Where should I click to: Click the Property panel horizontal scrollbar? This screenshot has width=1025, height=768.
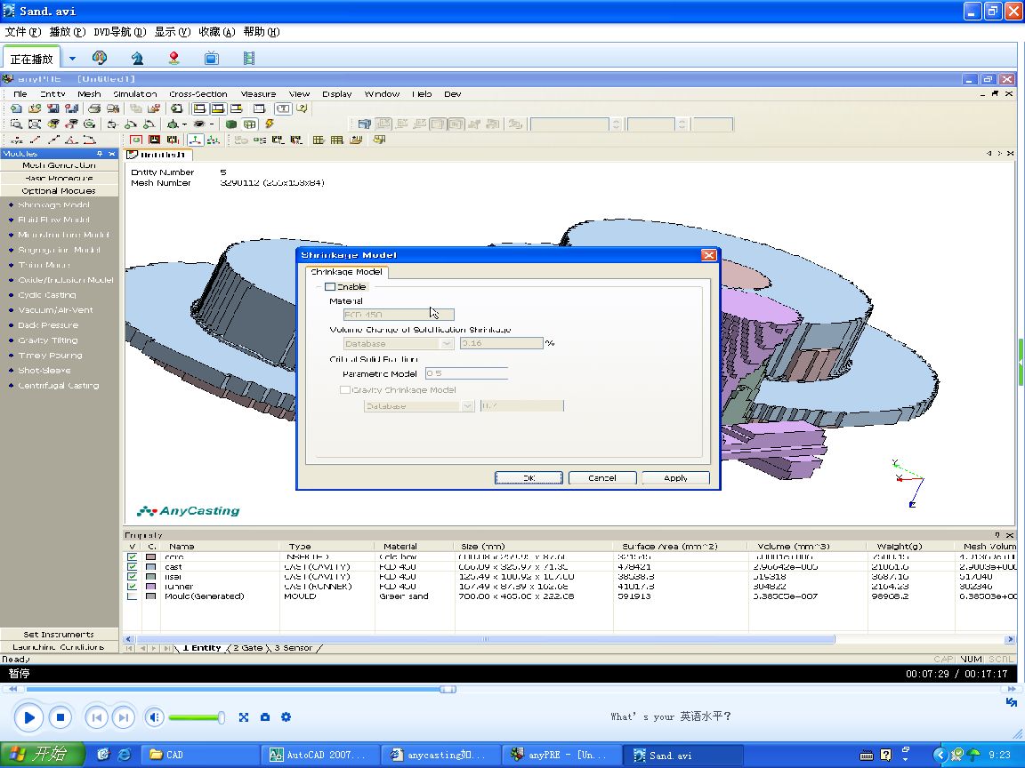click(x=484, y=639)
